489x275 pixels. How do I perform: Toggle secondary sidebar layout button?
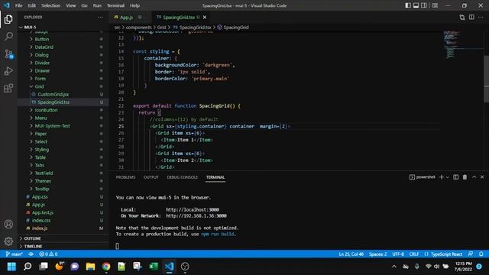424,5
